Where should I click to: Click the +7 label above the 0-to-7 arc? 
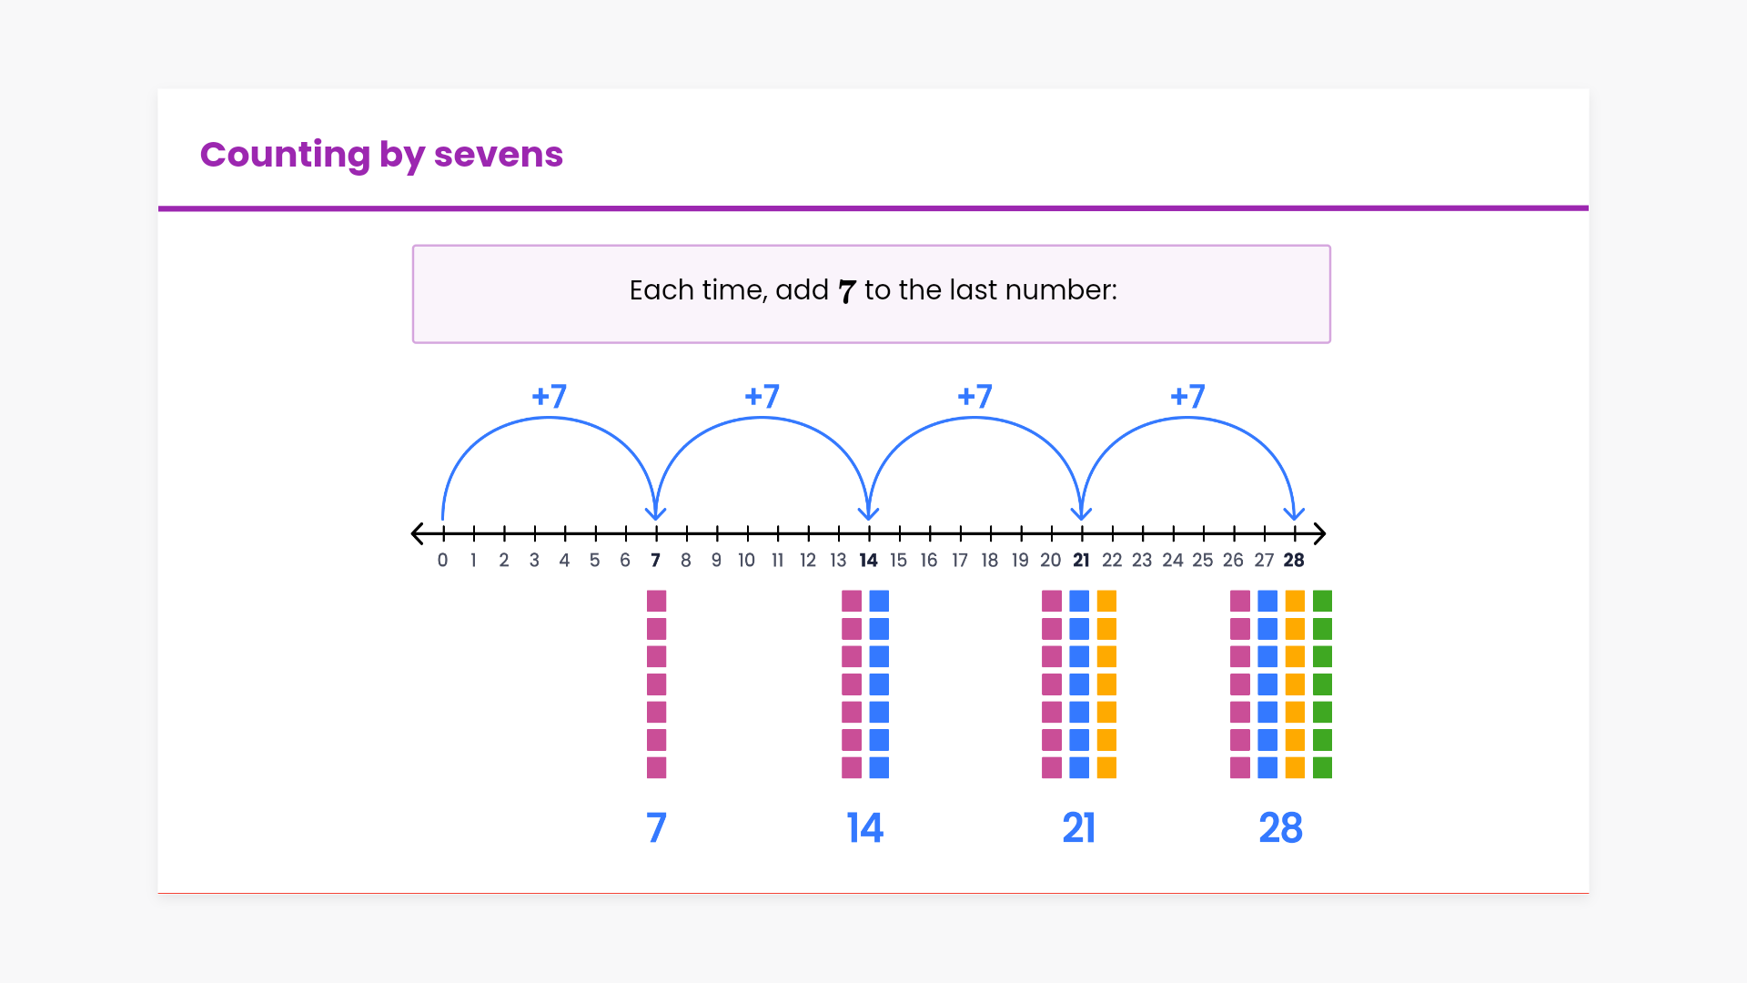click(x=549, y=396)
